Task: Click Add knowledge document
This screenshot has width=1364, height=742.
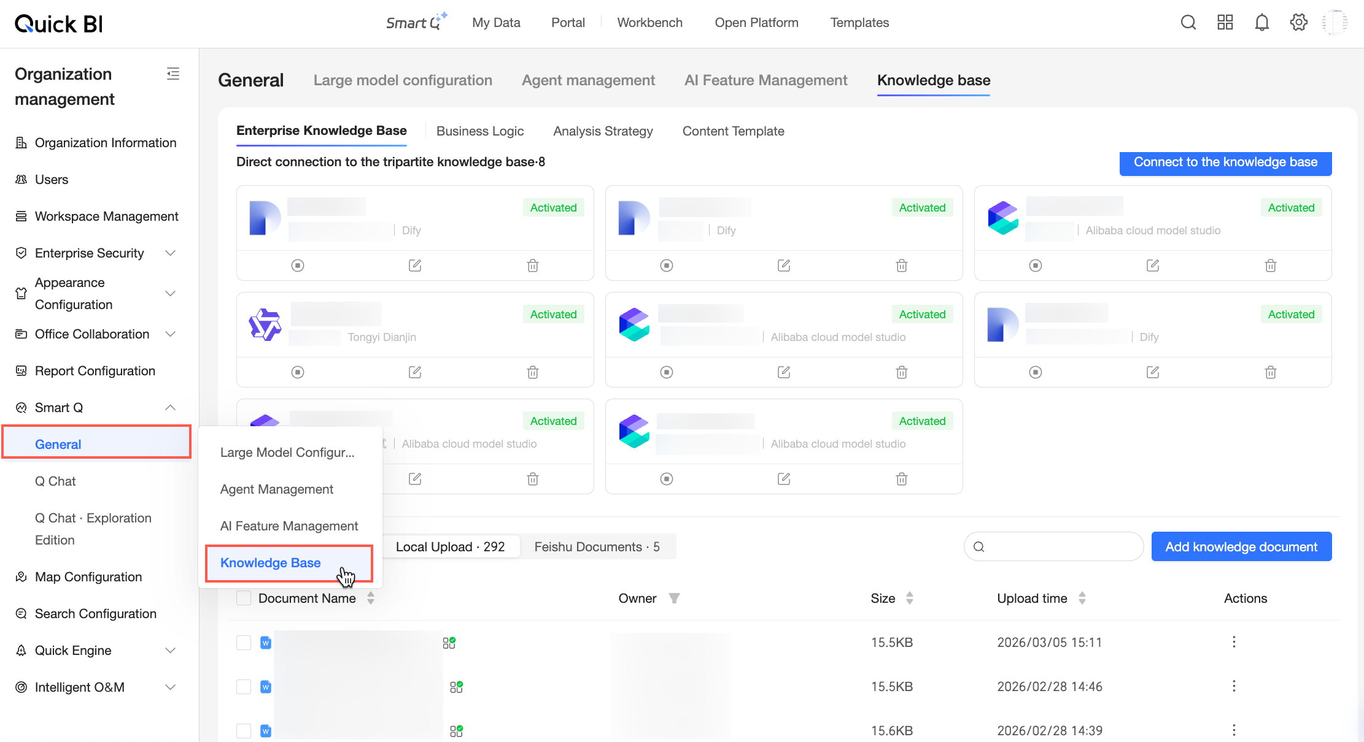Action: 1241,546
